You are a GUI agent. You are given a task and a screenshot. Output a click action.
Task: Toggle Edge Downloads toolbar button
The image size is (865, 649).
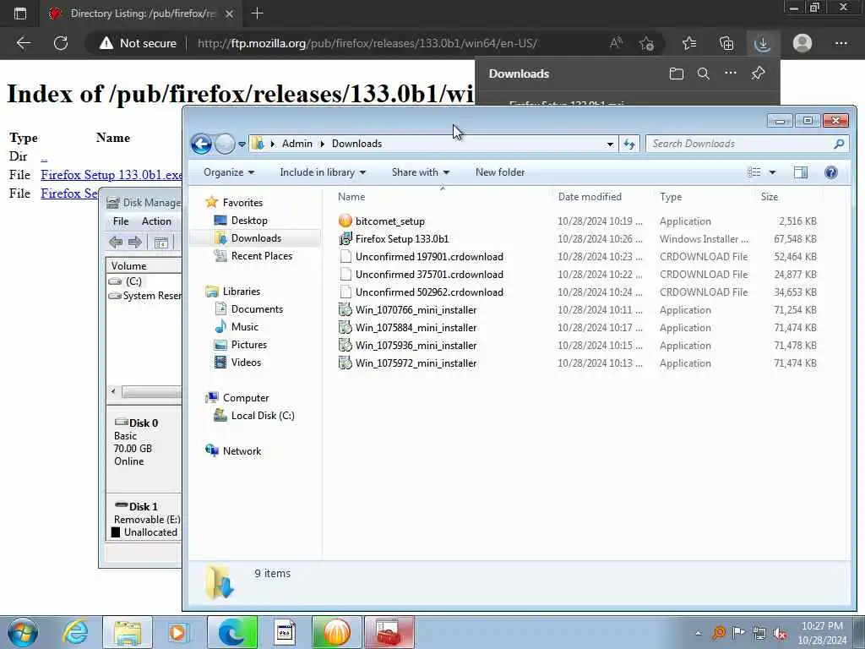point(763,43)
